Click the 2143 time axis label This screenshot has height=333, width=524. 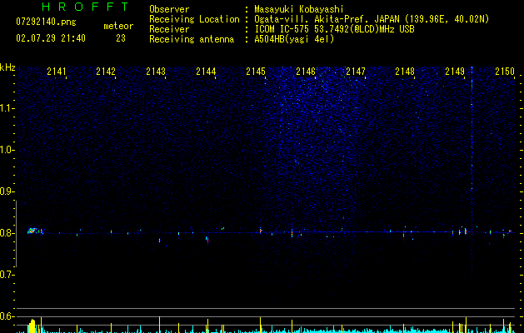[x=156, y=72]
